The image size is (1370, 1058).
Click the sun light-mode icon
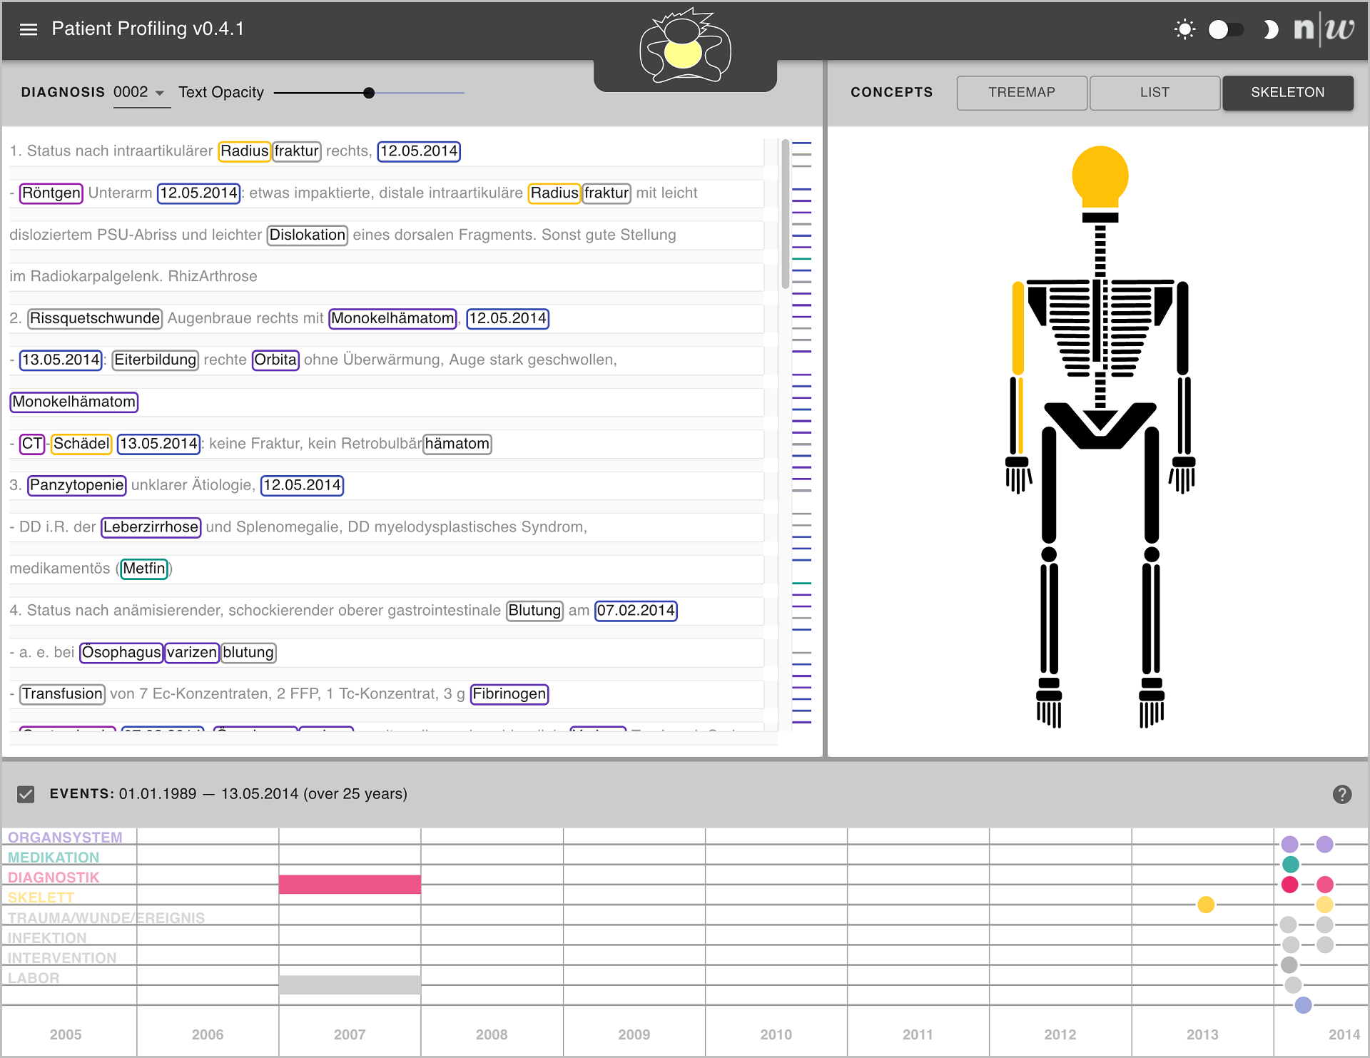(x=1184, y=29)
